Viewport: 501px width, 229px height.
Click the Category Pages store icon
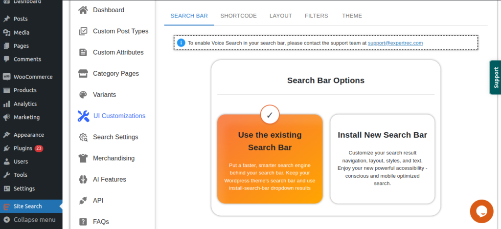coord(83,74)
